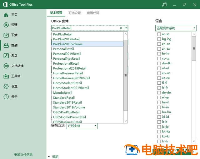200x159 pixels.
Task: Check the ar-sa language checkbox
Action: click(x=159, y=34)
